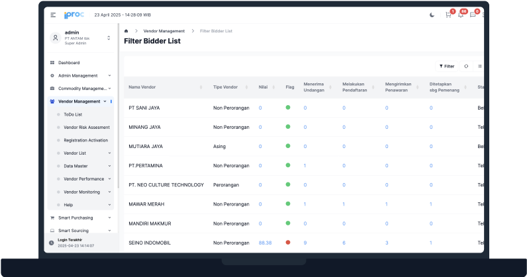Screen dimensions: 527x277
Task: Click the Admin Management gear icon
Action: (x=52, y=75)
